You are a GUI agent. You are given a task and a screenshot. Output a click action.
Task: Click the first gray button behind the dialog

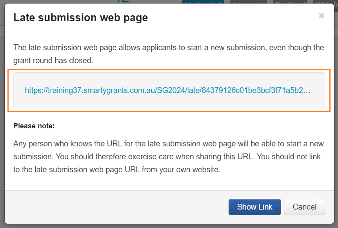pyautogui.click(x=247, y=2)
